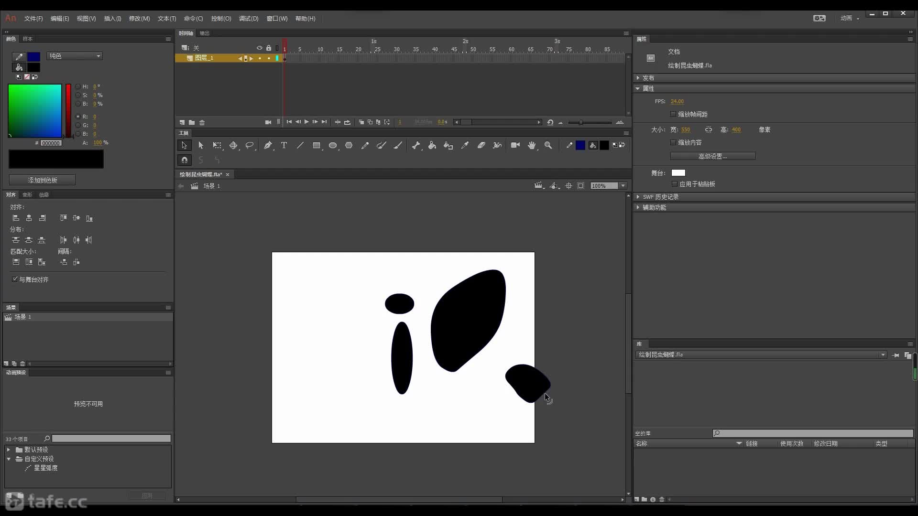Toggle visibility eye for all layers

(260, 48)
